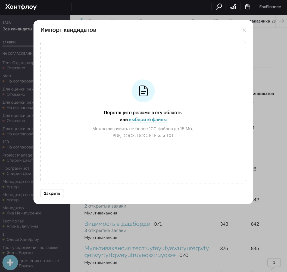Open the calendar icon

(x=248, y=7)
